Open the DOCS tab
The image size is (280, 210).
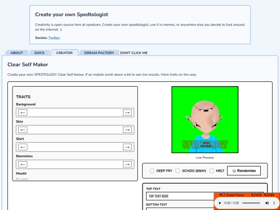click(39, 53)
